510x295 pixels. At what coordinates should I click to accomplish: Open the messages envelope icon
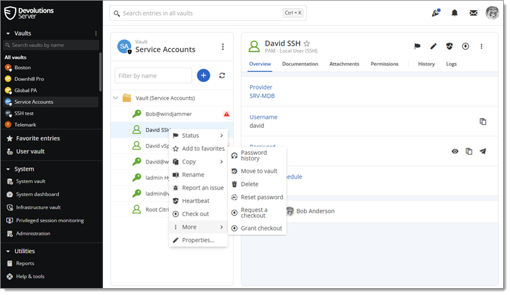tap(473, 13)
